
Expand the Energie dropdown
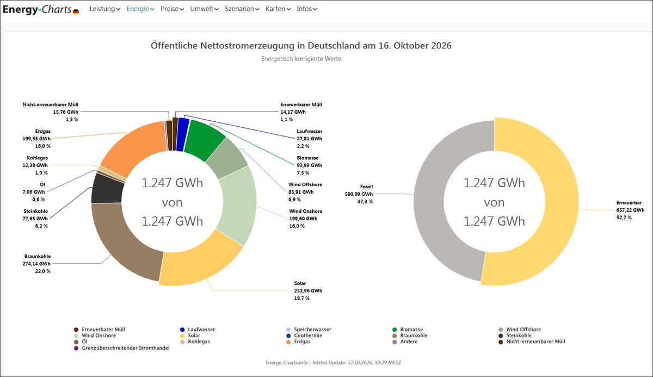pyautogui.click(x=140, y=9)
